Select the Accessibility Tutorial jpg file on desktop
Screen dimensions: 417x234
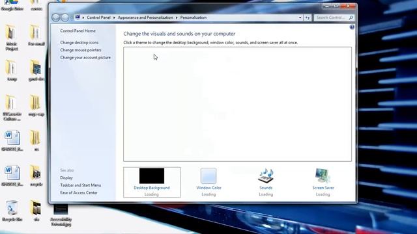tap(61, 215)
